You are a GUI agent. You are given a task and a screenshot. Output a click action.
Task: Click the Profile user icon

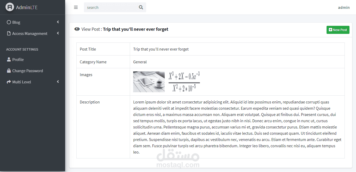click(x=9, y=59)
